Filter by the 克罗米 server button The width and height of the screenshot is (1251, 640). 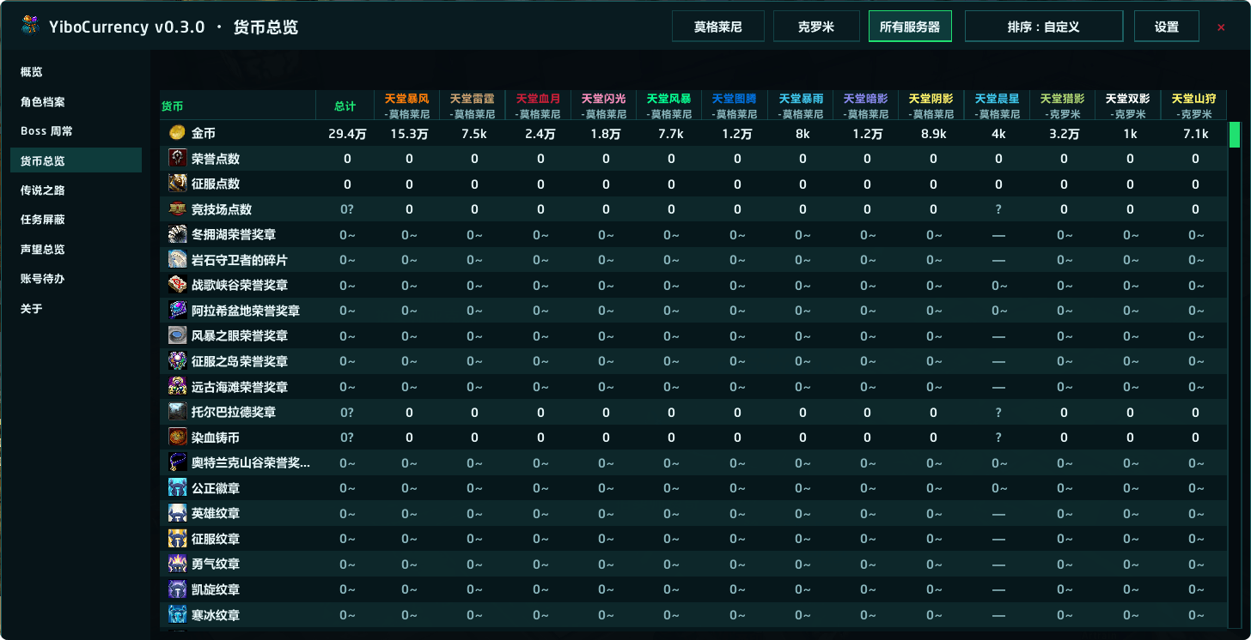pos(816,27)
